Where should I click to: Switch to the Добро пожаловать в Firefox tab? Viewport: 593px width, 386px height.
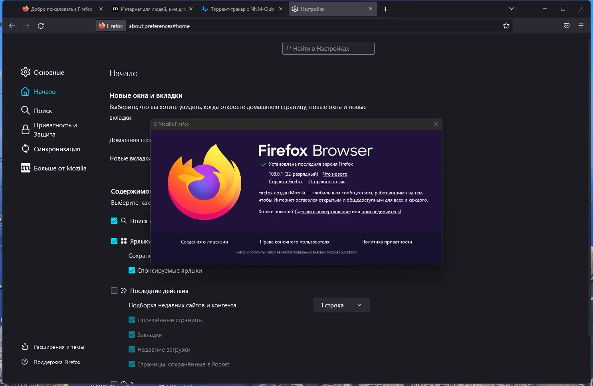63,9
